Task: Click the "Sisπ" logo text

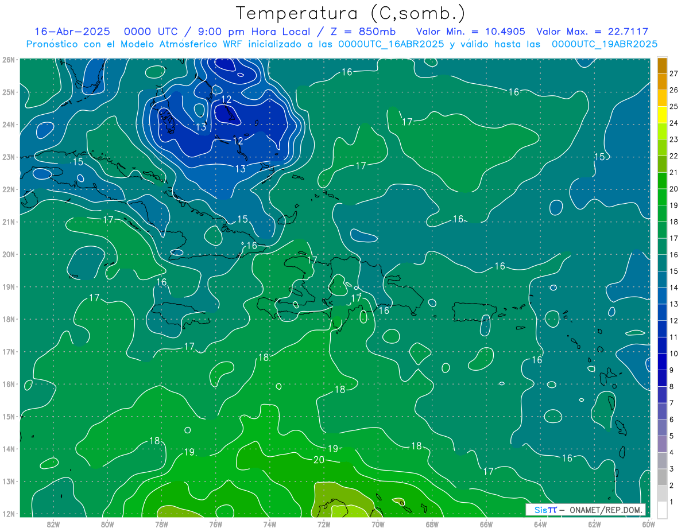Action: pos(545,510)
